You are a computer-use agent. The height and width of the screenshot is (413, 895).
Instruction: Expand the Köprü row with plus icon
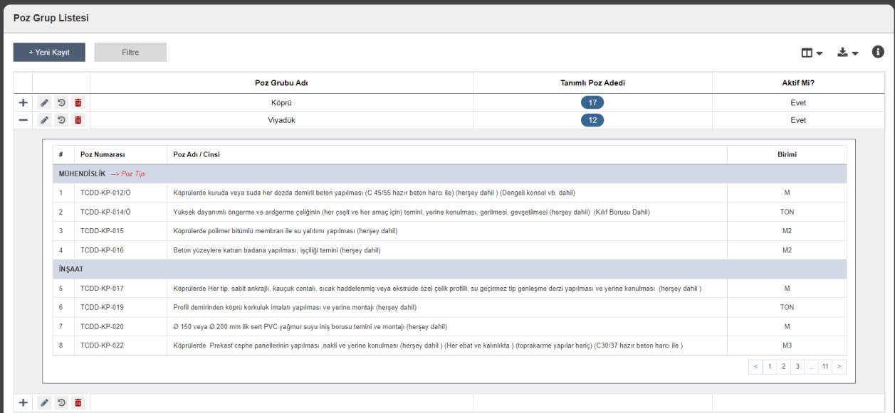(x=23, y=102)
